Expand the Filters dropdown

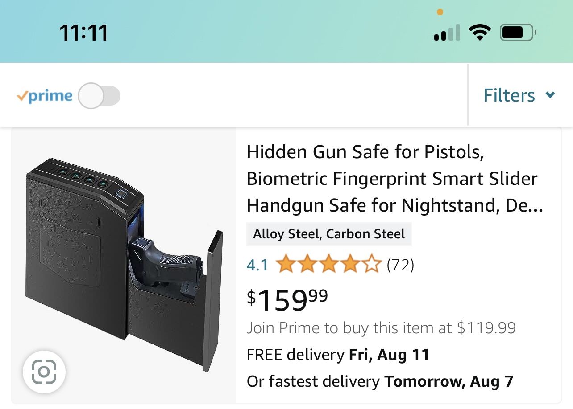(x=519, y=95)
